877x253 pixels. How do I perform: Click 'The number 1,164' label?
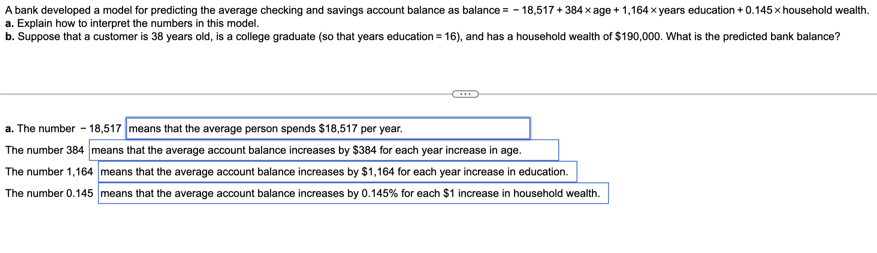pos(49,172)
